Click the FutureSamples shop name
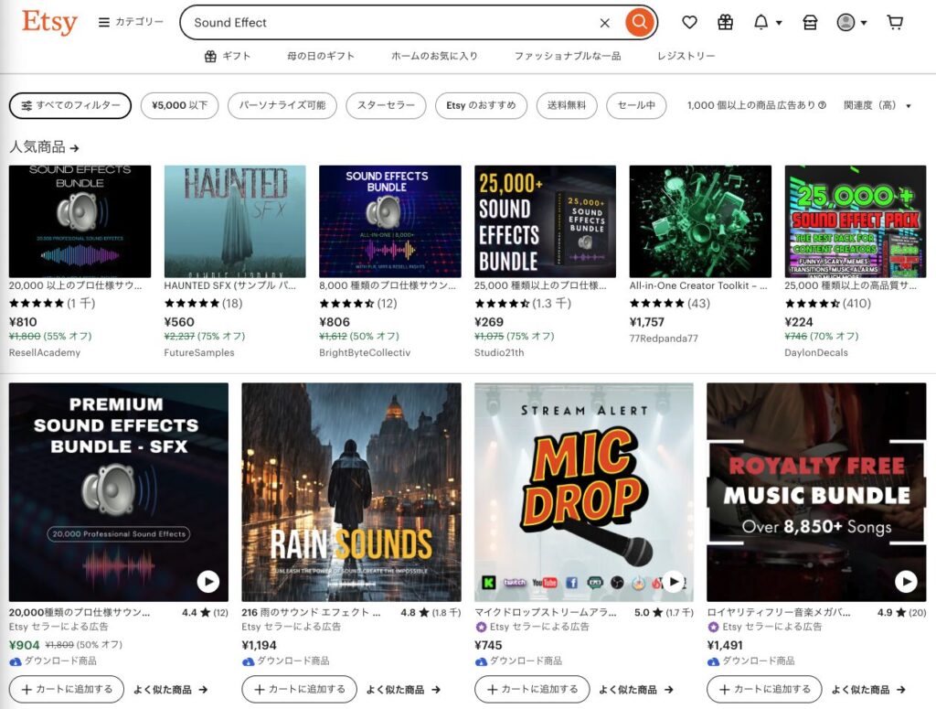Viewport: 936px width, 709px height. [199, 352]
